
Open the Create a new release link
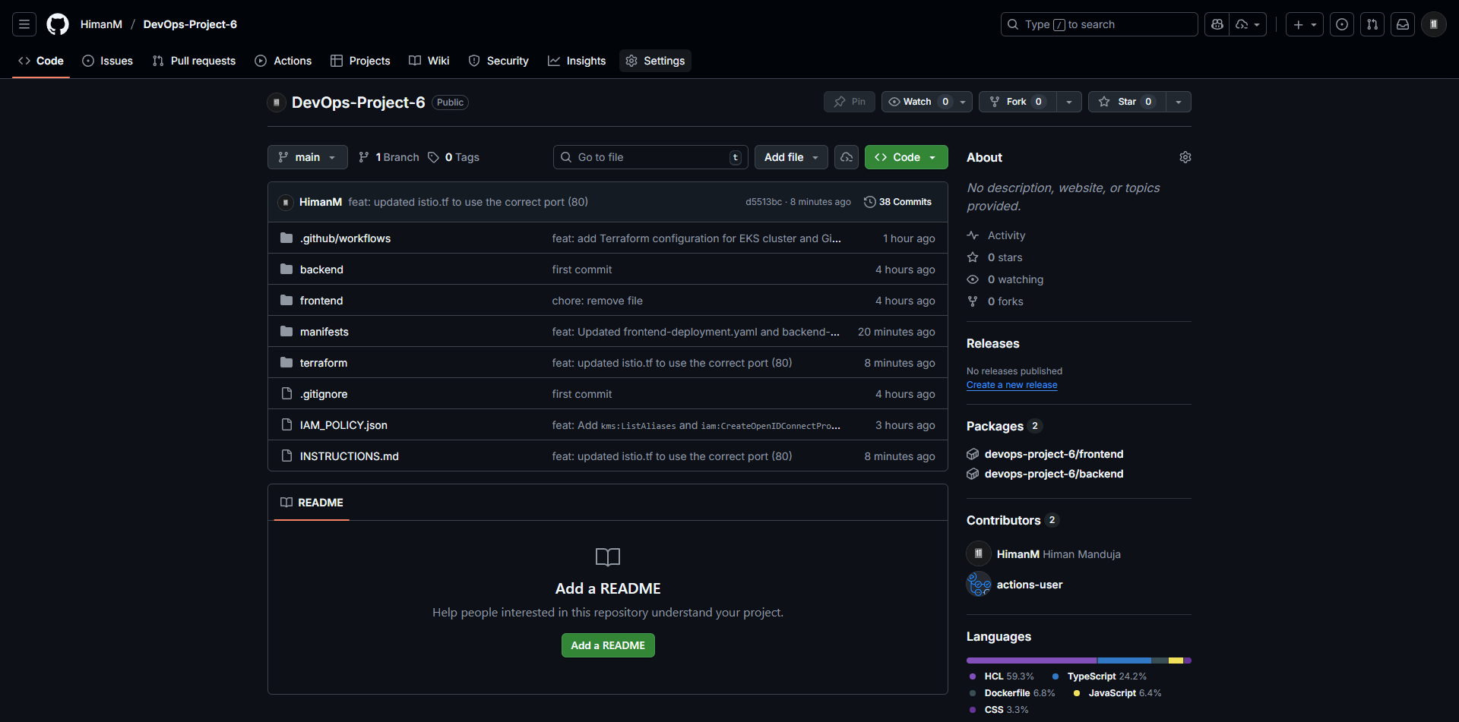point(1011,385)
